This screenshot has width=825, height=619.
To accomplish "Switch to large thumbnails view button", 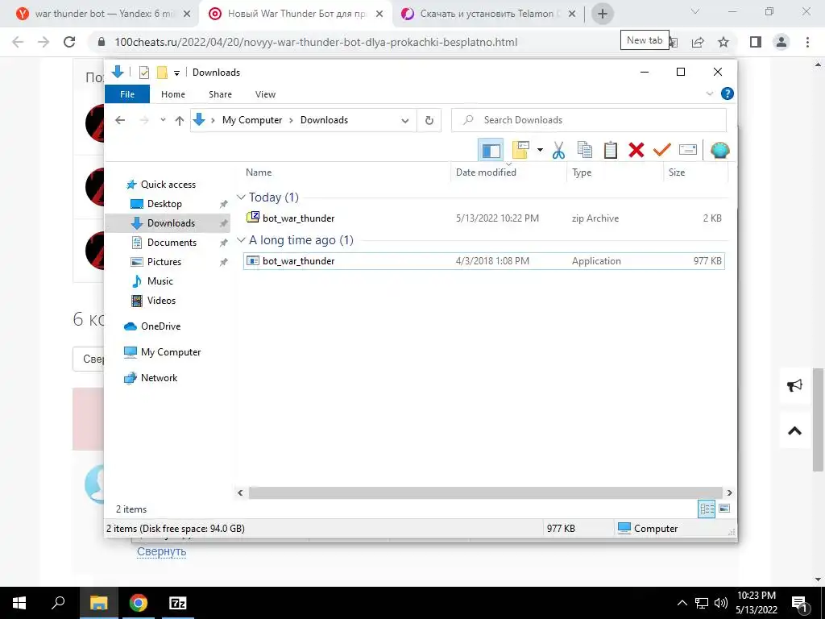I will (724, 509).
